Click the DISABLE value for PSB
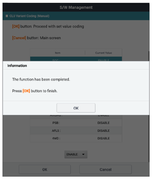 [x=103, y=123]
